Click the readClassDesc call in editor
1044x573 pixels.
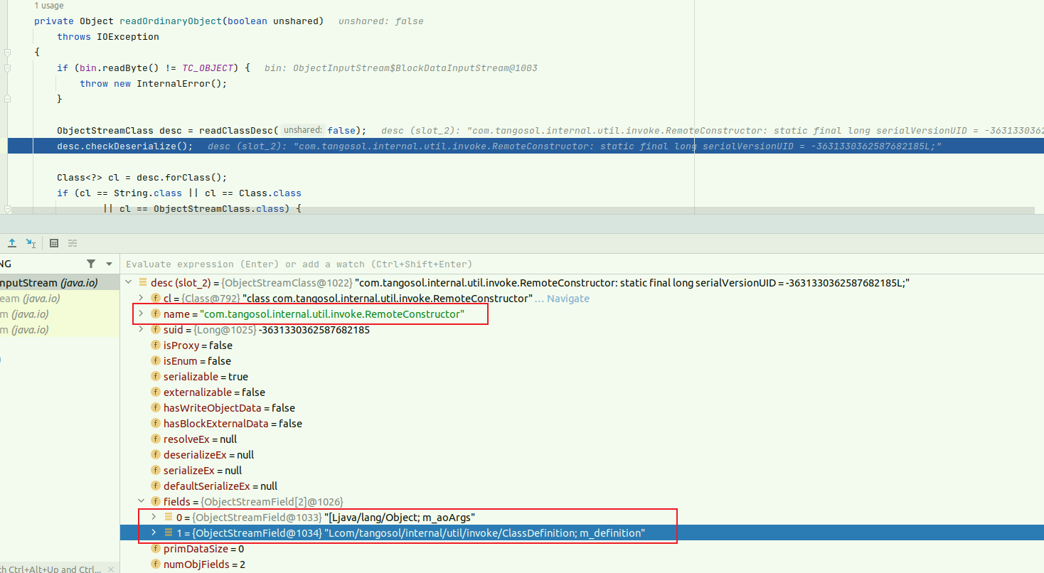coord(239,131)
